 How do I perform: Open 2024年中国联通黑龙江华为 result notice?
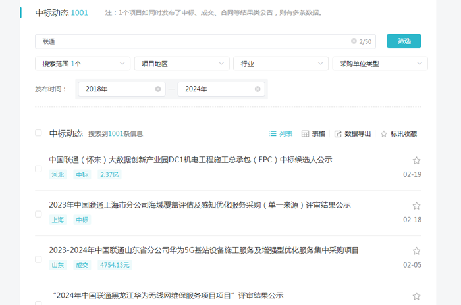(x=168, y=296)
